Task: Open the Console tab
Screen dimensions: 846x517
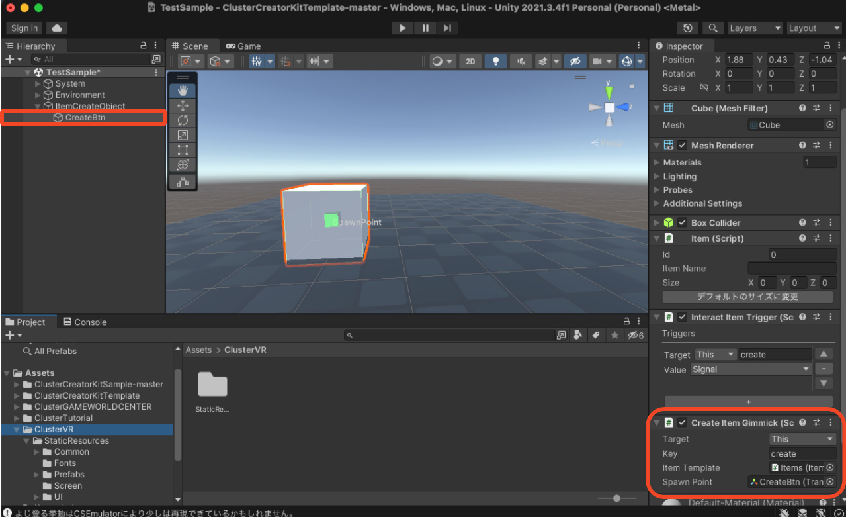Action: tap(85, 322)
